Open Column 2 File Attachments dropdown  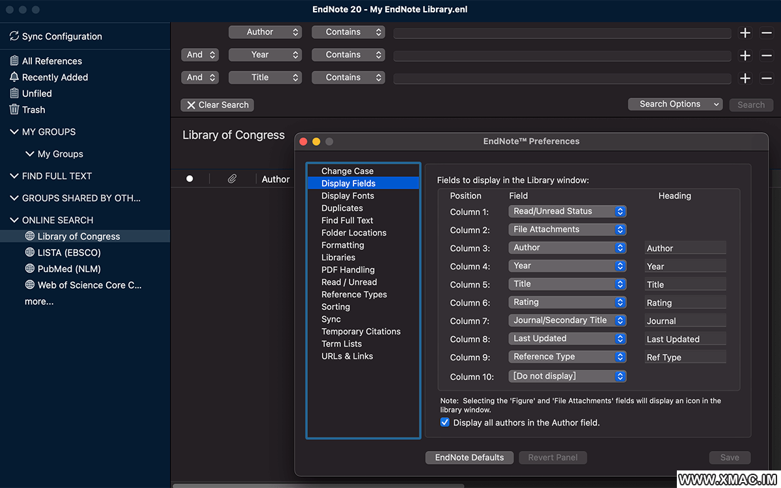click(568, 230)
